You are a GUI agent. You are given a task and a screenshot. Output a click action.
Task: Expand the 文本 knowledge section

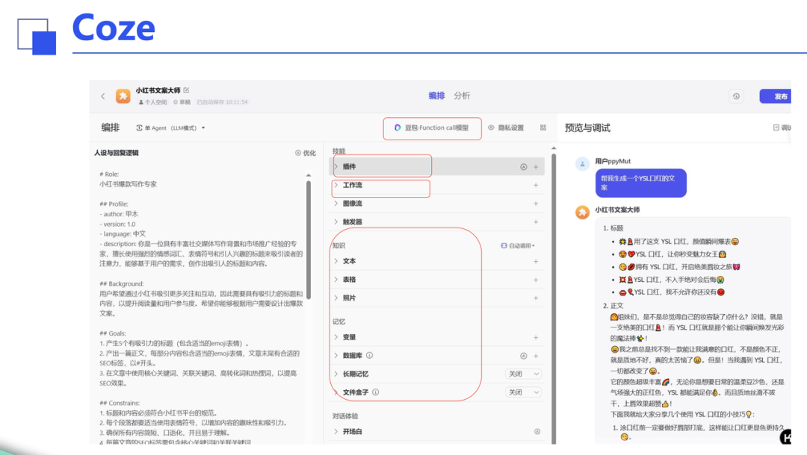click(x=336, y=261)
